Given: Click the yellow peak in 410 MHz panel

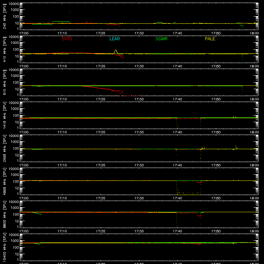Looking at the screenshot, I should (x=115, y=51).
